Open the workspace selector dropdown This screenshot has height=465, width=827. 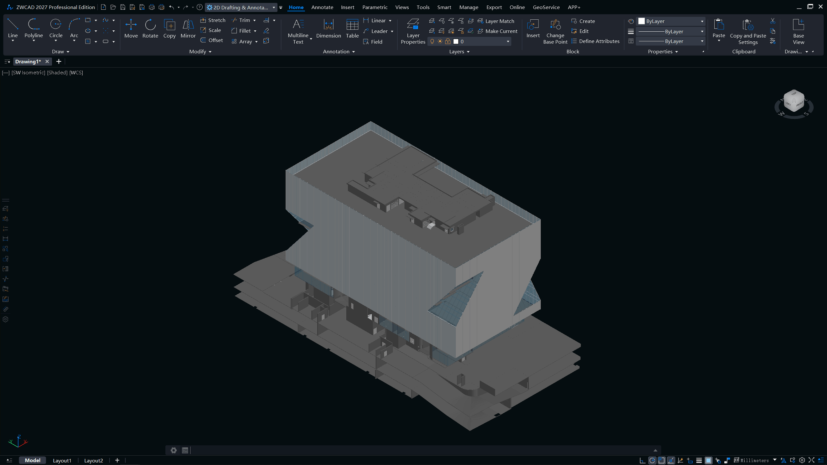274,7
